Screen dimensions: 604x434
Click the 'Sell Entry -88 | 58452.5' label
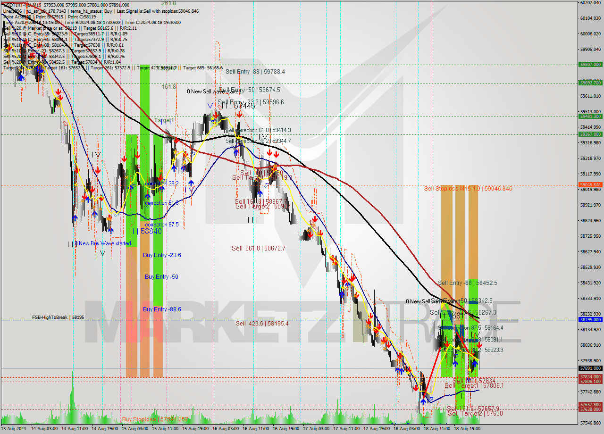coord(467,283)
